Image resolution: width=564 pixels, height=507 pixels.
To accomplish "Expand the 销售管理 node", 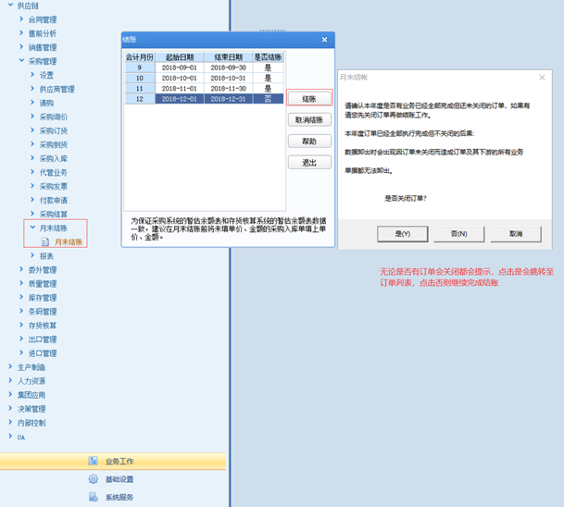I will point(21,46).
